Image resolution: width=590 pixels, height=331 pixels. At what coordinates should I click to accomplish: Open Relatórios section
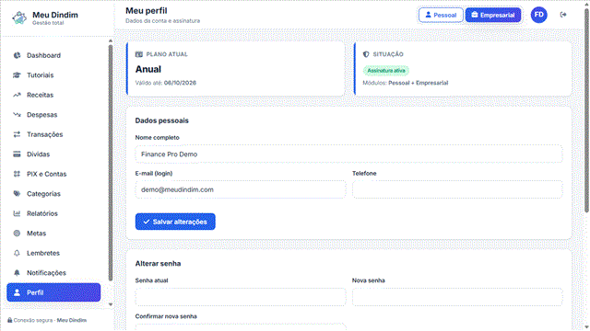[53, 213]
